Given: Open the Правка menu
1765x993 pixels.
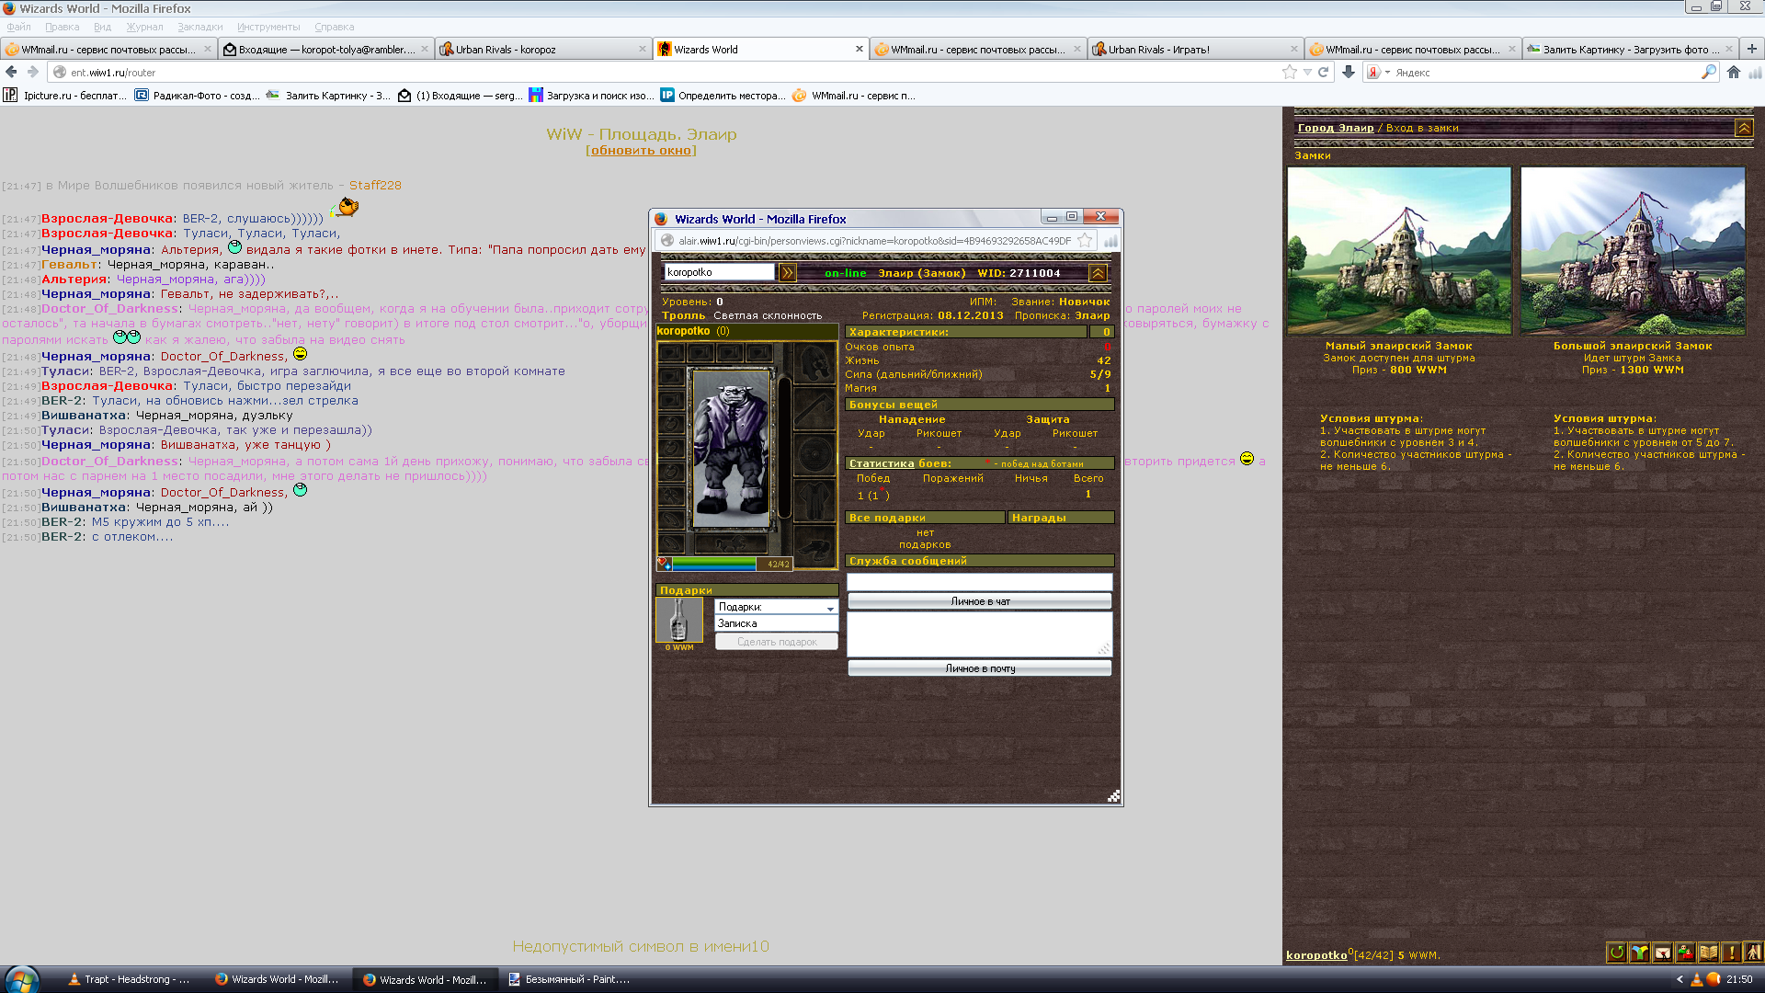Looking at the screenshot, I should tap(62, 27).
